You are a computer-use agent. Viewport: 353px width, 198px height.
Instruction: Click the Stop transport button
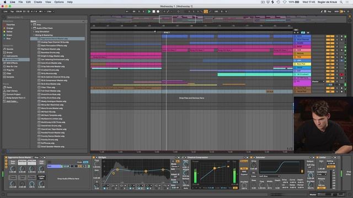point(154,12)
